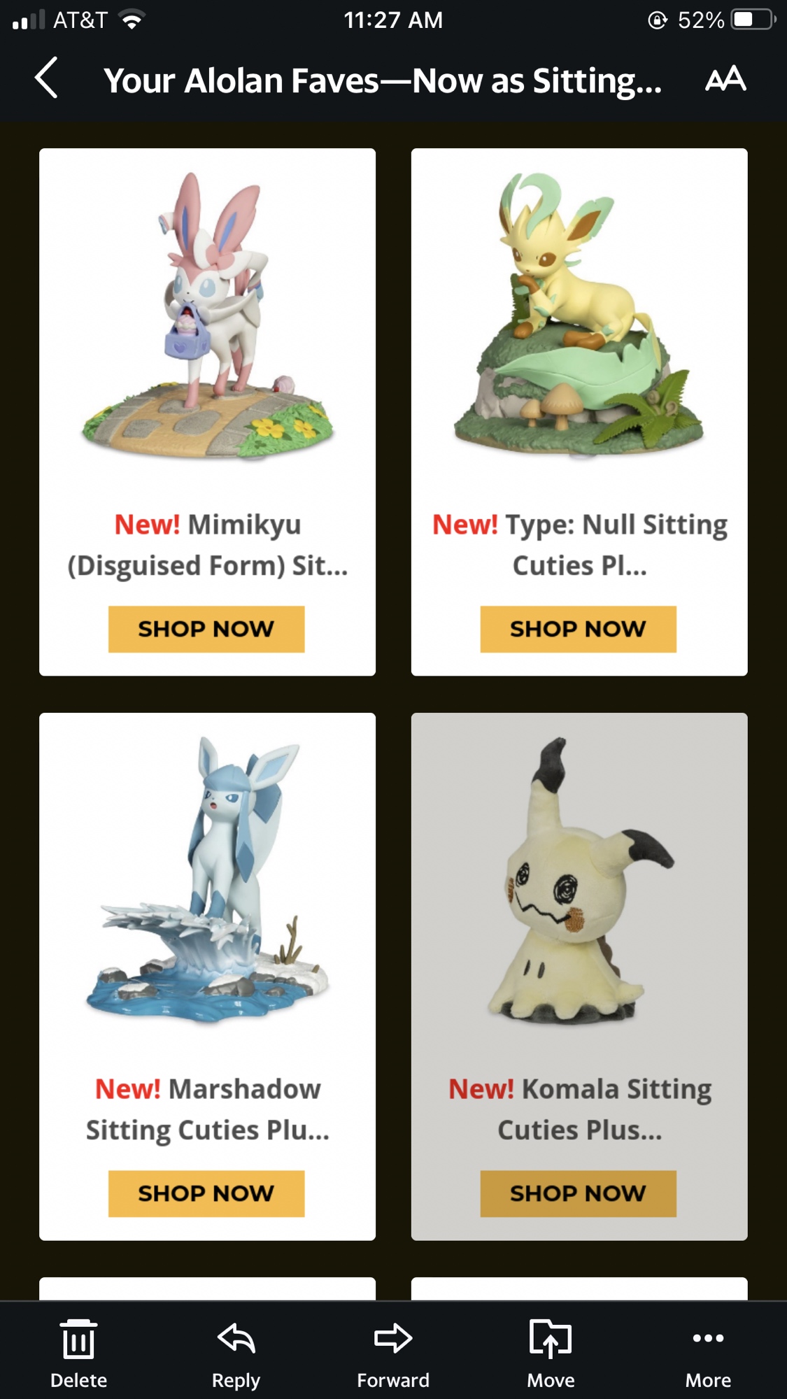Tap the Wi-Fi status icon

132,20
